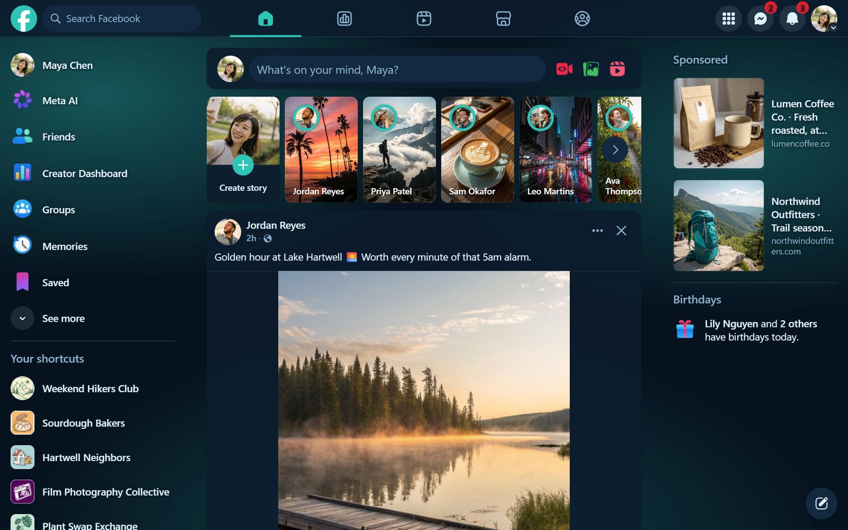Open the three-dot options on Jordan's post
This screenshot has height=530, width=848.
597,231
